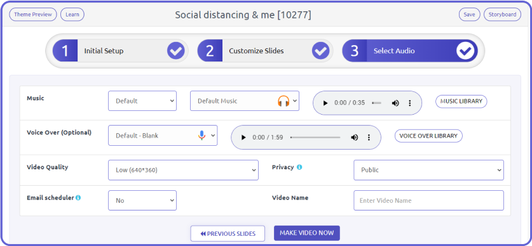Click Make Video Now
This screenshot has width=532, height=246.
(307, 233)
